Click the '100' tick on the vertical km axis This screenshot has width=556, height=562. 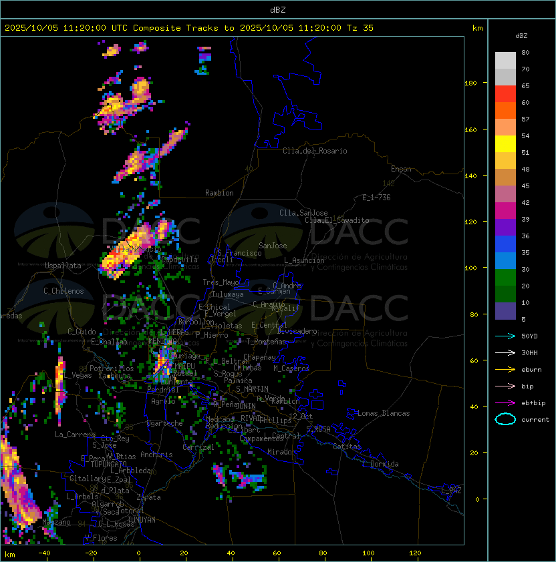click(x=470, y=268)
